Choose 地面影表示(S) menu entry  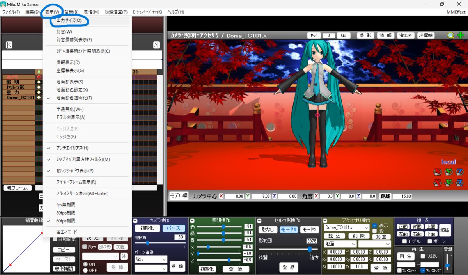click(87, 82)
